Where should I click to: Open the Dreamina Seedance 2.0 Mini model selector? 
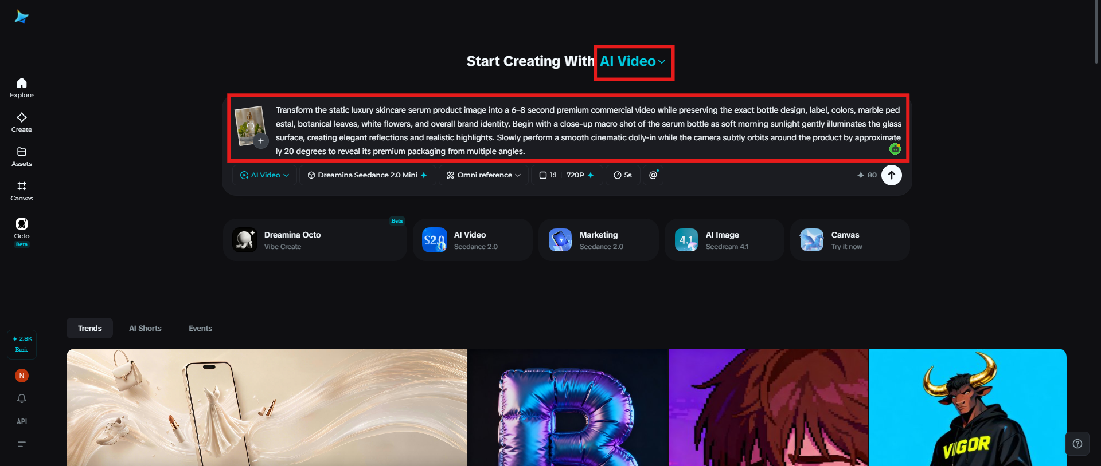368,175
